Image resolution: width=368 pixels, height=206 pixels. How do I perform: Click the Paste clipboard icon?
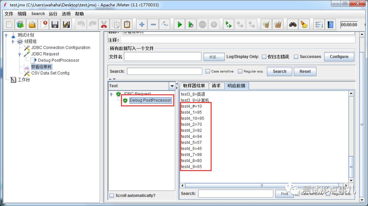point(127,24)
